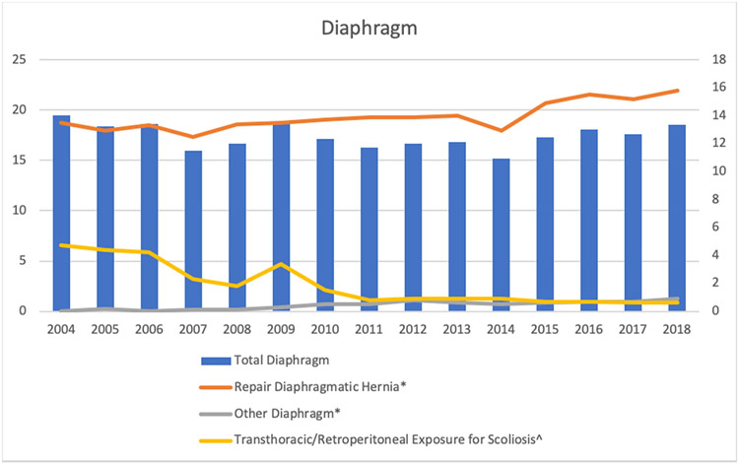Select the Other Diaphragm* legend label
Screen dimensions: 739x464
click(x=287, y=414)
